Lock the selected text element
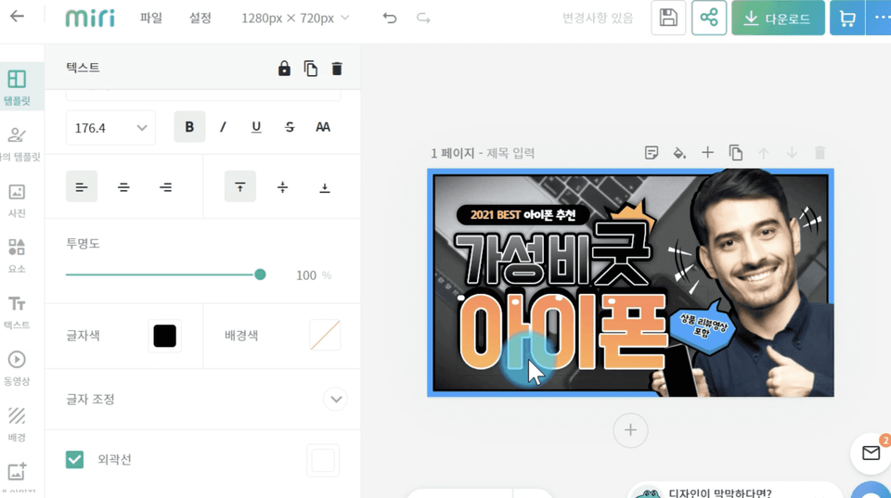Viewport: 891px width, 498px height. pyautogui.click(x=284, y=69)
